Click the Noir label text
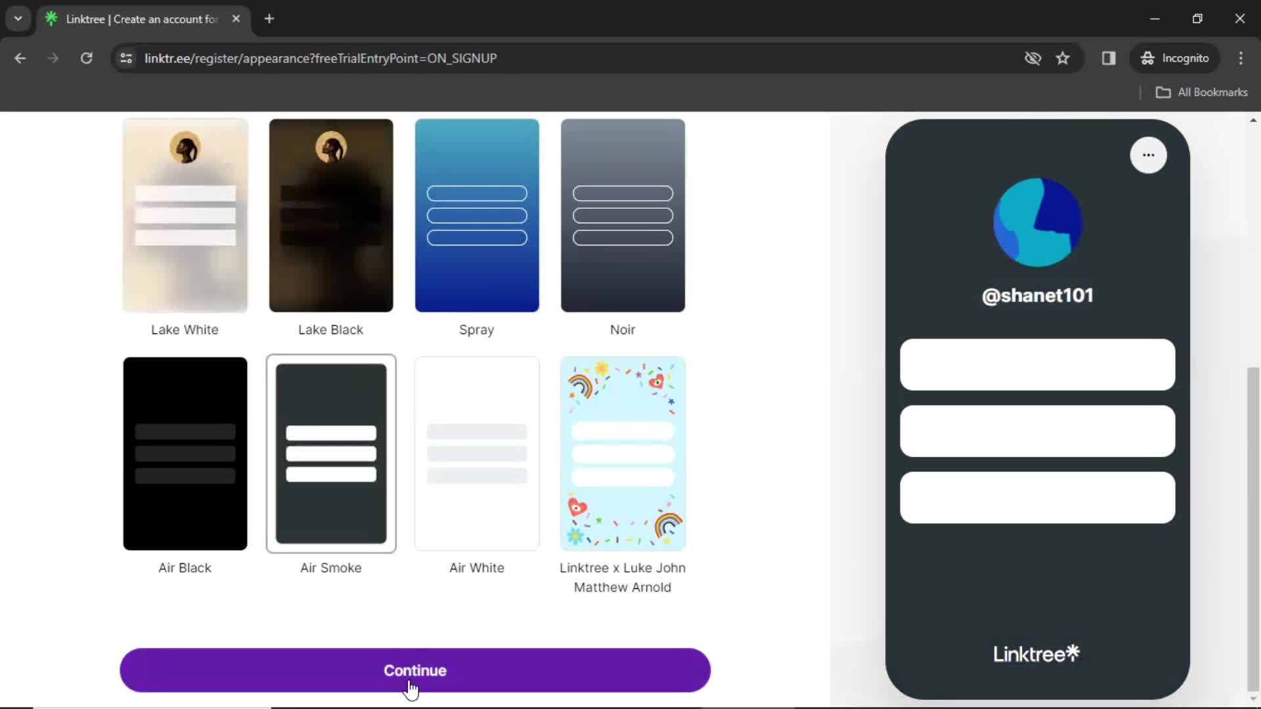 [x=623, y=330]
